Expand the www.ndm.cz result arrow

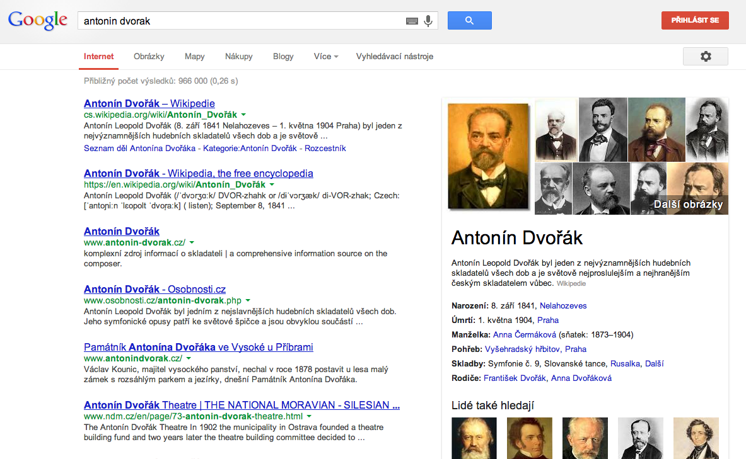[x=309, y=417]
